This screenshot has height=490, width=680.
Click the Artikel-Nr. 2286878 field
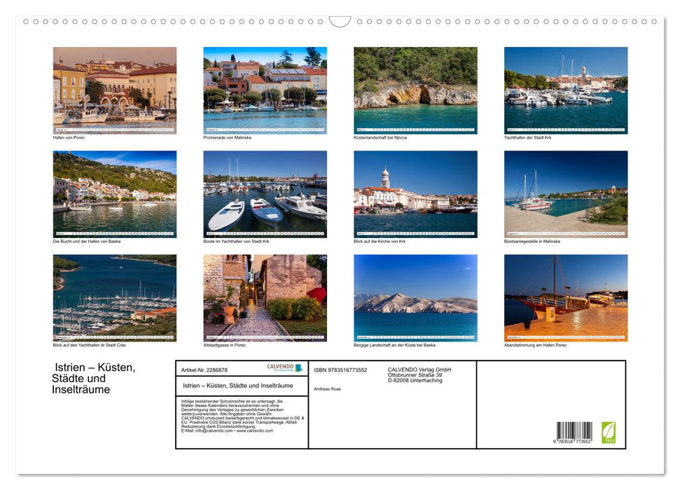204,370
